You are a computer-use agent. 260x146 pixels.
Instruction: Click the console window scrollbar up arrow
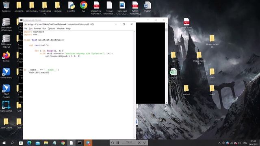[x=166, y=24]
